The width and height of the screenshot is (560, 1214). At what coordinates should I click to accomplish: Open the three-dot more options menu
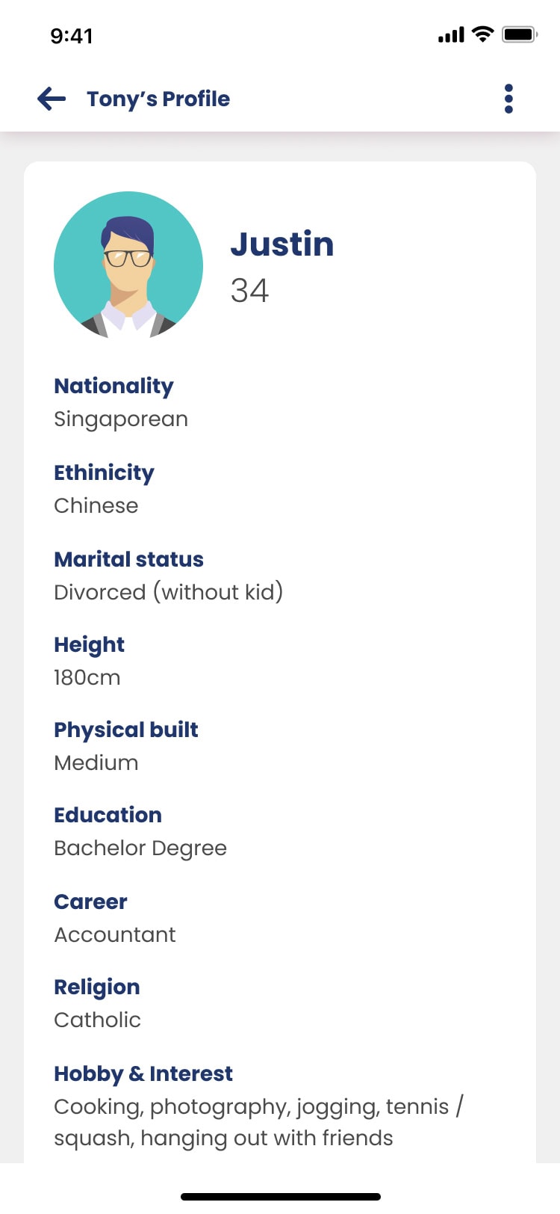coord(508,99)
